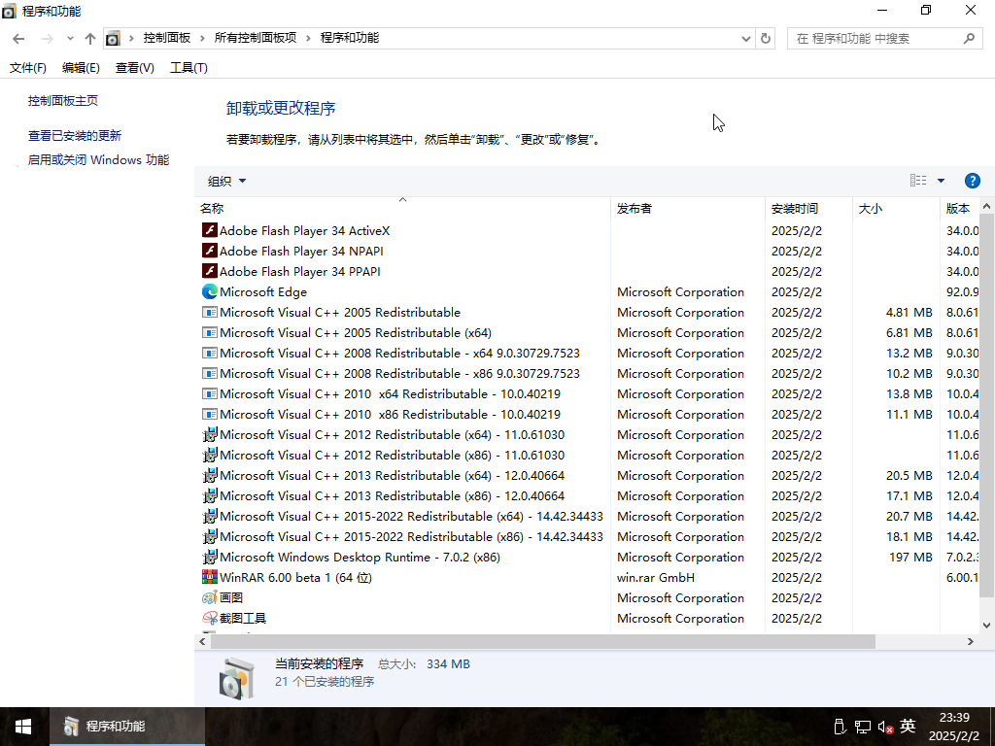The height and width of the screenshot is (746, 995).
Task: Expand the address bar history dropdown
Action: coord(746,39)
